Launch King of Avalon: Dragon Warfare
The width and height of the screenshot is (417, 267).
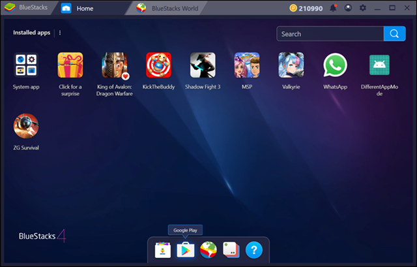[115, 65]
